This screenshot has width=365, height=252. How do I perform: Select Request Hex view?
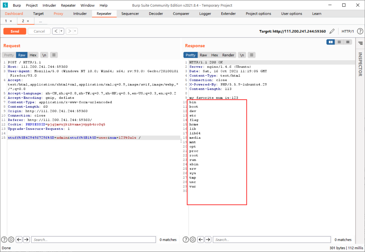pyautogui.click(x=33, y=55)
